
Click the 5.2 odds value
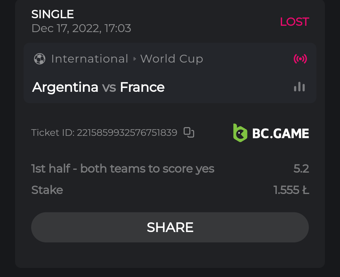(x=301, y=169)
